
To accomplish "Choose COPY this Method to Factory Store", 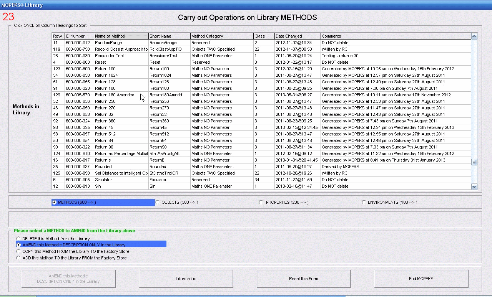I will (18, 251).
